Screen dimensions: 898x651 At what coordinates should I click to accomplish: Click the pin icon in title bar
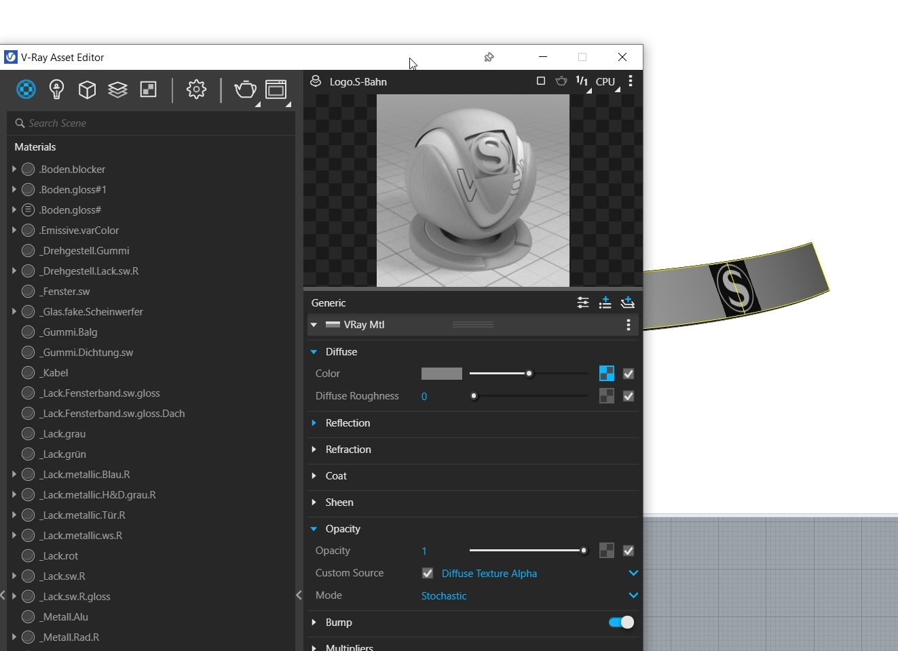(489, 57)
